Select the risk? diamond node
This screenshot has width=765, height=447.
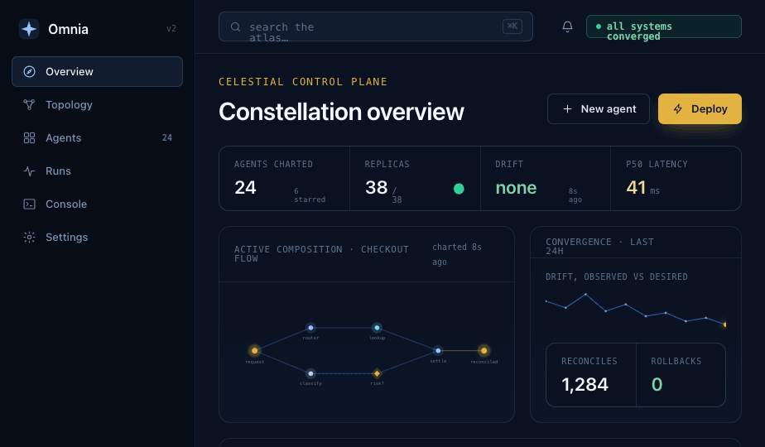[x=377, y=374]
